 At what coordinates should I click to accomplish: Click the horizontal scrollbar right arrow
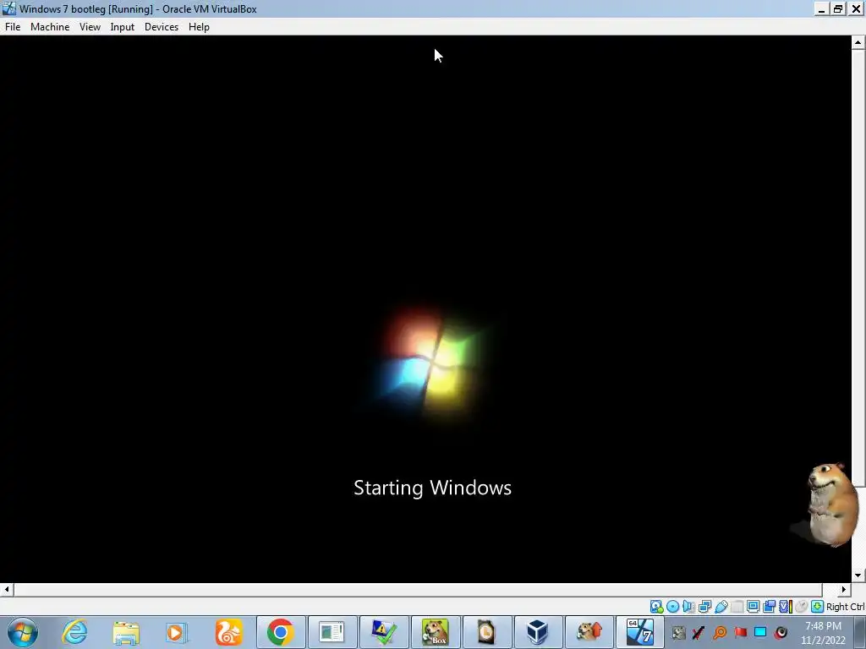click(x=844, y=589)
